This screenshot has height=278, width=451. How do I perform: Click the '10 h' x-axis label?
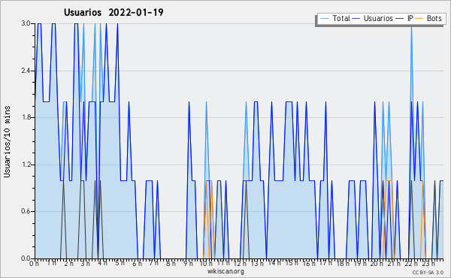tap(206, 263)
